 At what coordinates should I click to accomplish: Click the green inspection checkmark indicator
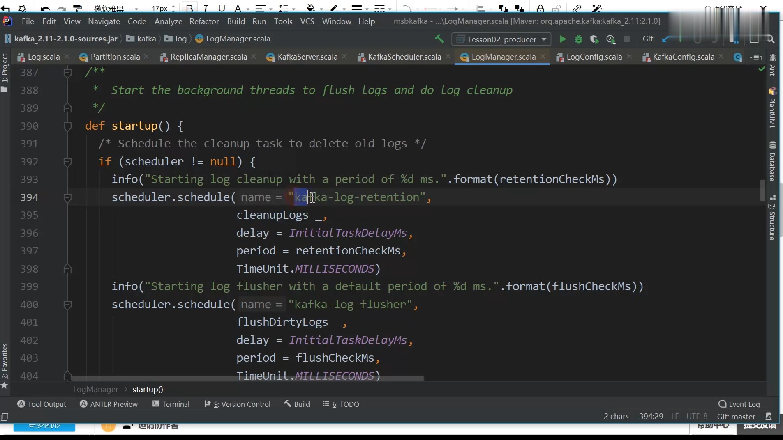[762, 69]
